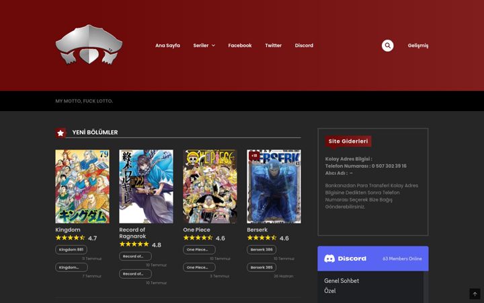Click the 4.7 rating value for Kingdom
Image resolution: width=484 pixels, height=303 pixels.
coord(92,238)
